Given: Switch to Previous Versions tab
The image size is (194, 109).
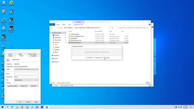Looking at the screenshot, I should pyautogui.click(x=32, y=54).
